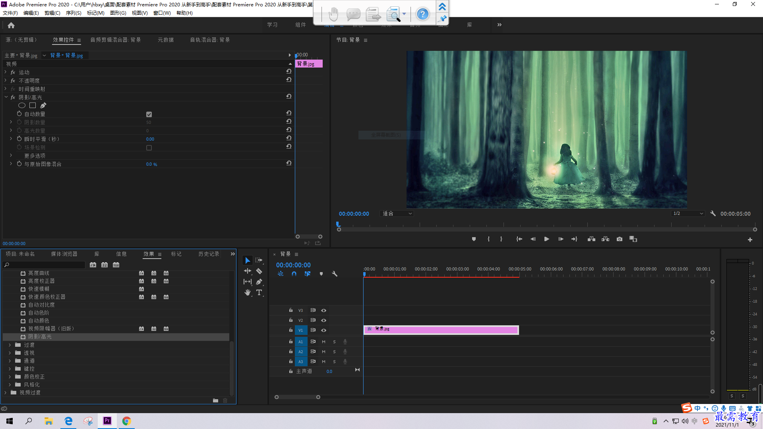Viewport: 763px width, 429px height.
Task: Click Go to In point button
Action: 519,239
